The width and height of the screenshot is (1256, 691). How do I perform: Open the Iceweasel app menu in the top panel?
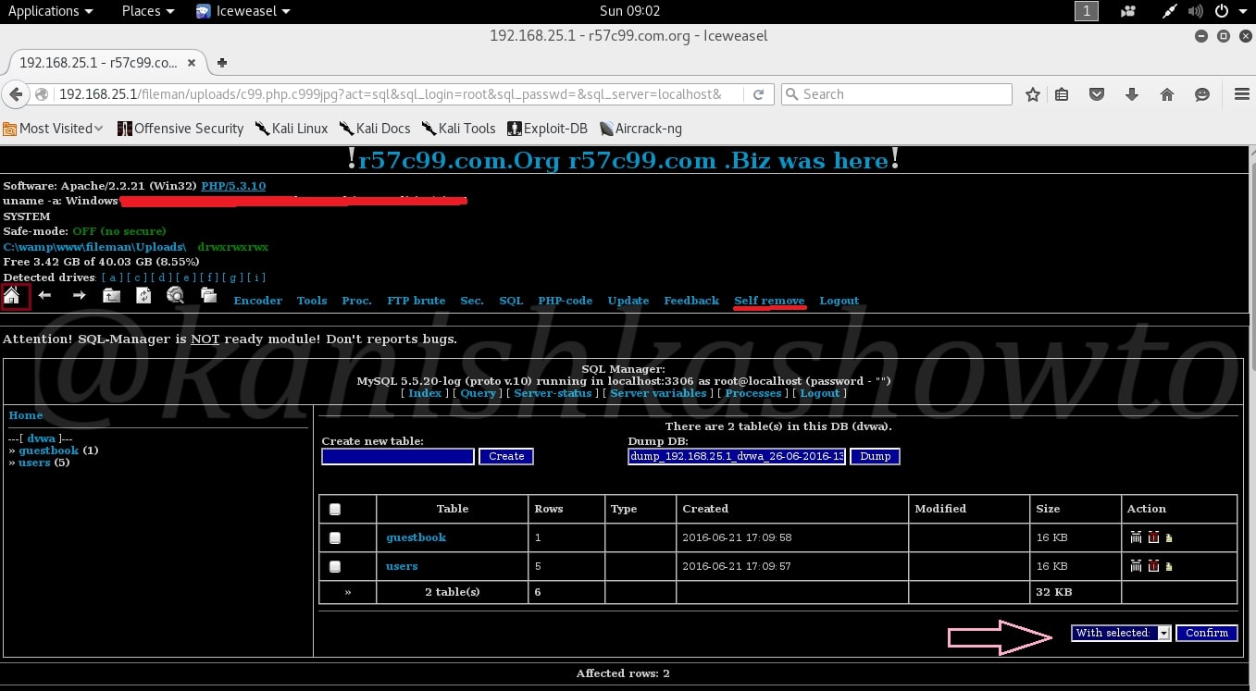click(243, 11)
